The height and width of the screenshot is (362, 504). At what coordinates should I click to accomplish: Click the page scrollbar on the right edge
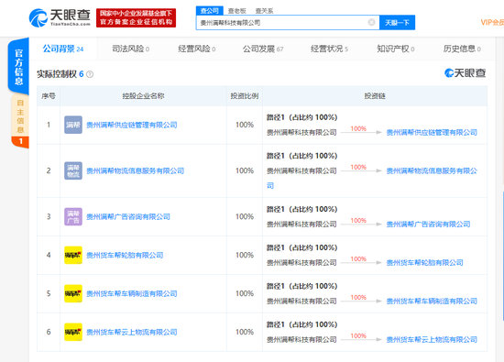pos(503,256)
